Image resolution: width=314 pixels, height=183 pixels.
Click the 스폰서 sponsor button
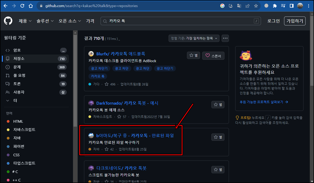[213, 56]
